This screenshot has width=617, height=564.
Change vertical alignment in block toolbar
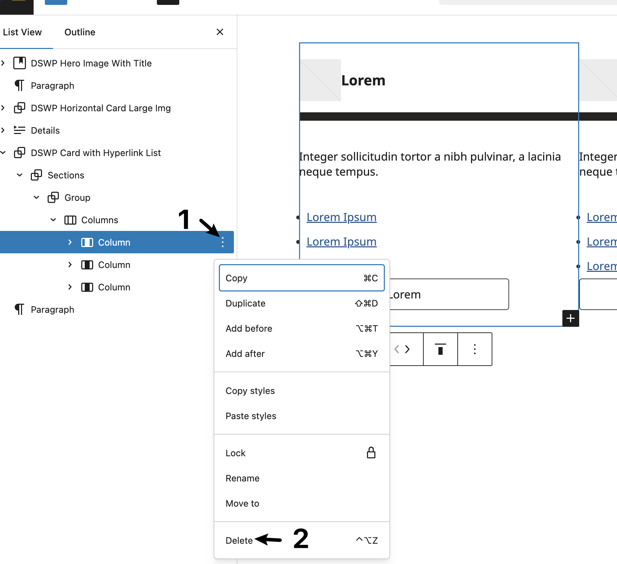tap(441, 349)
